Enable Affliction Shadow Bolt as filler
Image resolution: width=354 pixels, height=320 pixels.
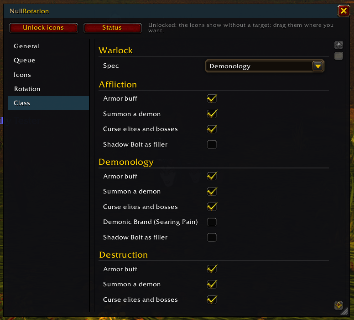212,144
